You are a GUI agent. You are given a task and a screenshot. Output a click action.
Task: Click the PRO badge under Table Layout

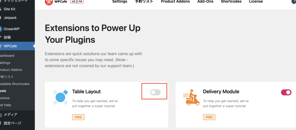78,117
